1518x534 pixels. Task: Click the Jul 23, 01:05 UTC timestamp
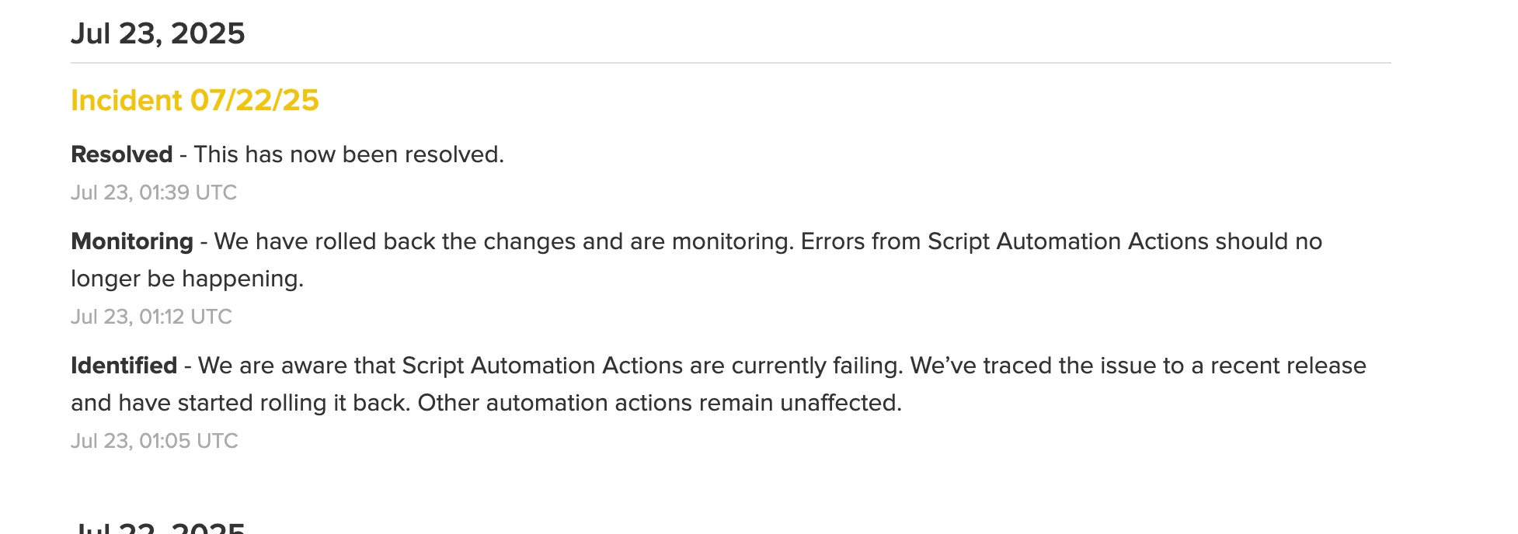coord(155,441)
